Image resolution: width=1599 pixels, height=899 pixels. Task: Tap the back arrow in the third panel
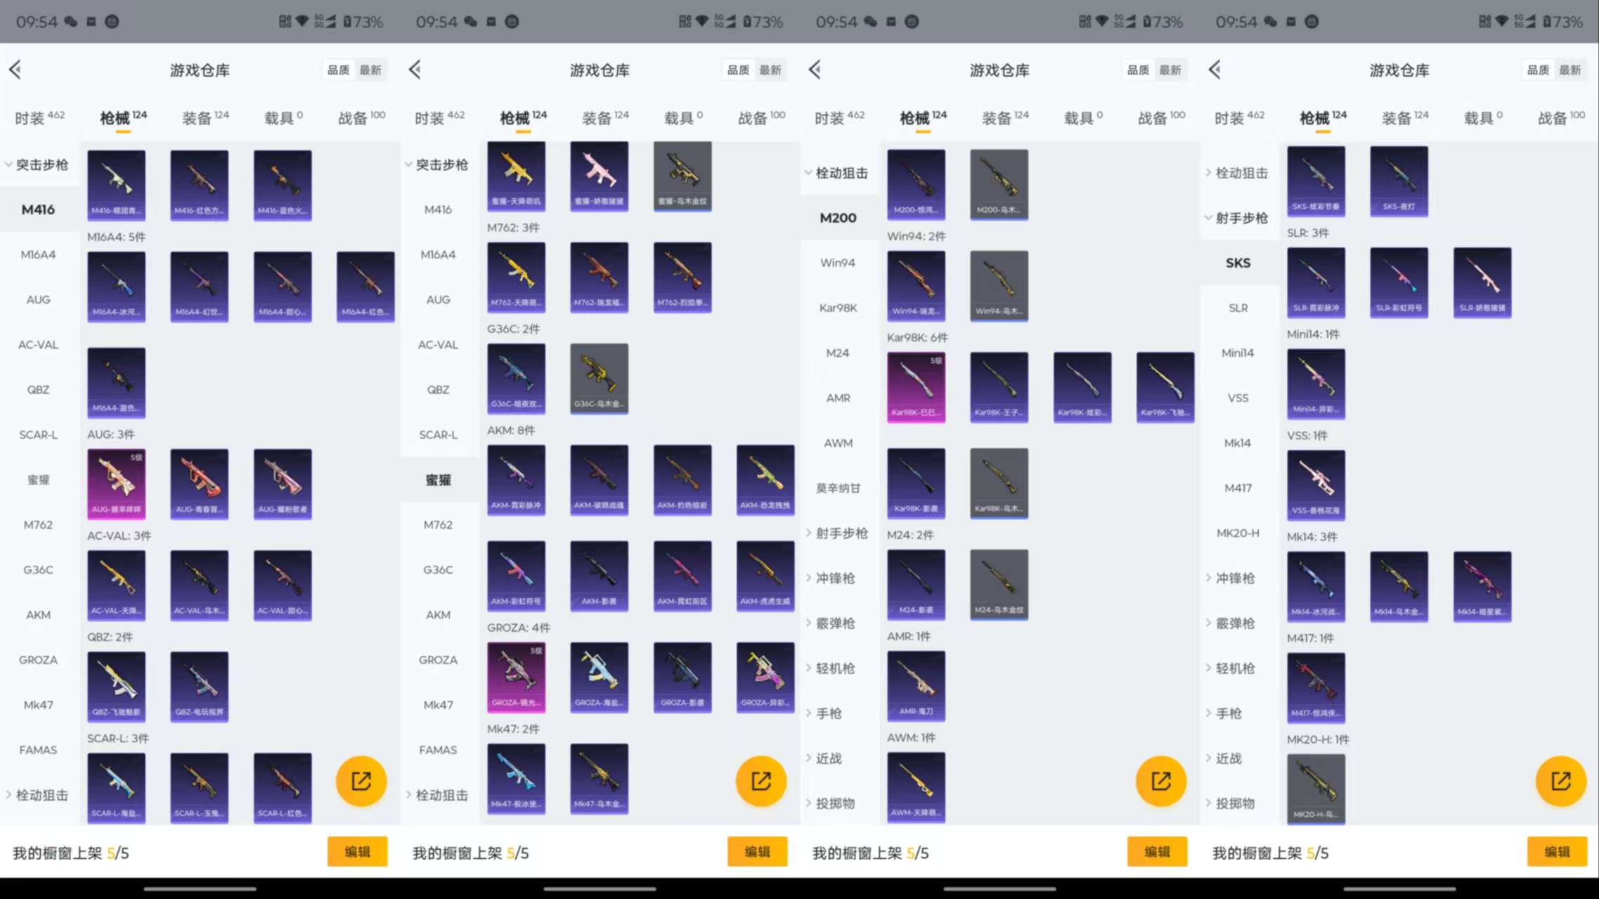(815, 70)
